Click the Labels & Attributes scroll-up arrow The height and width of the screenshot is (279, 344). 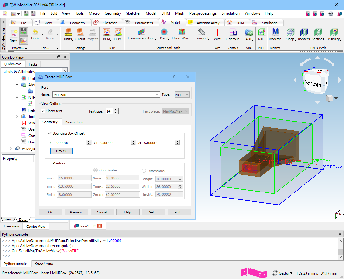click(x=65, y=71)
